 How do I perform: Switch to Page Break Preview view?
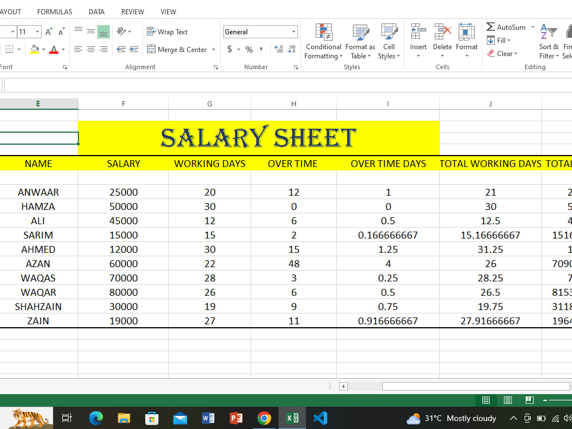pos(529,400)
